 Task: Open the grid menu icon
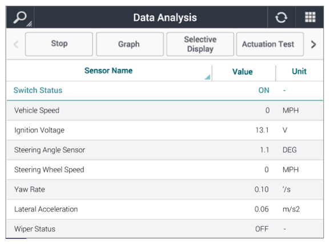click(x=310, y=17)
